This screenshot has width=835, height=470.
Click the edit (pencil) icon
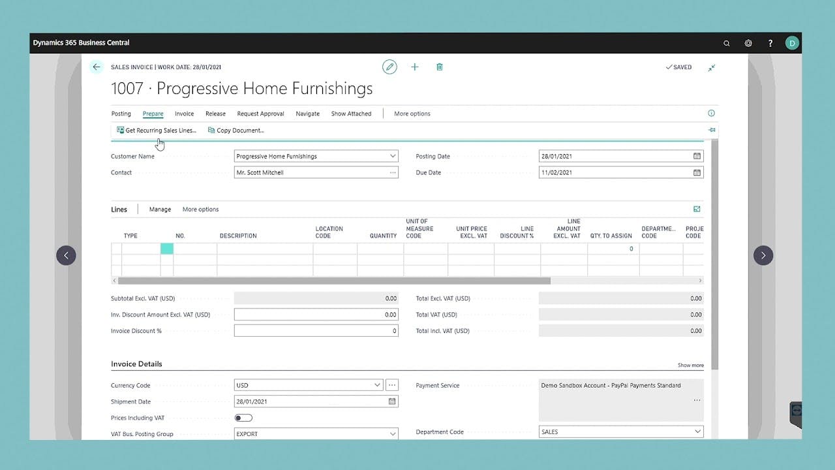pos(389,67)
